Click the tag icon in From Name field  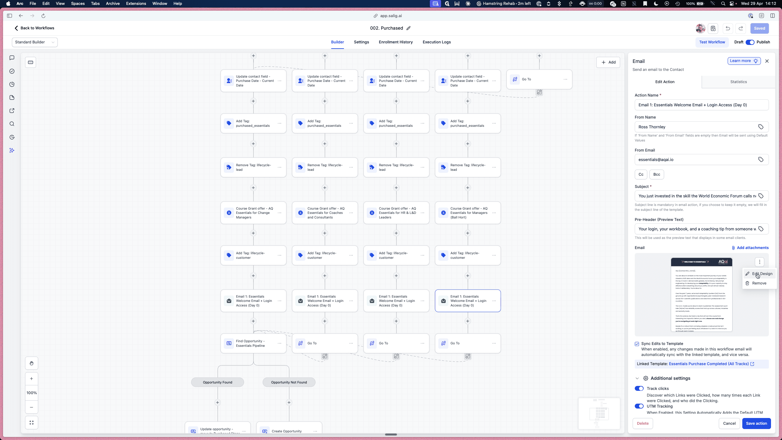[761, 127]
